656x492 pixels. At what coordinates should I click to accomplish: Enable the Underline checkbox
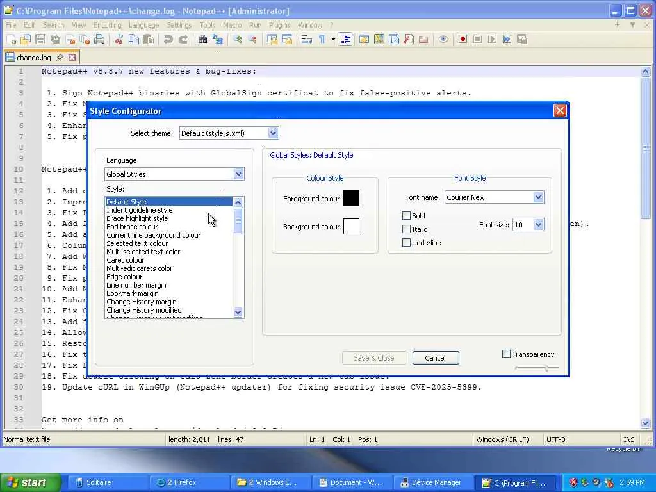(406, 243)
